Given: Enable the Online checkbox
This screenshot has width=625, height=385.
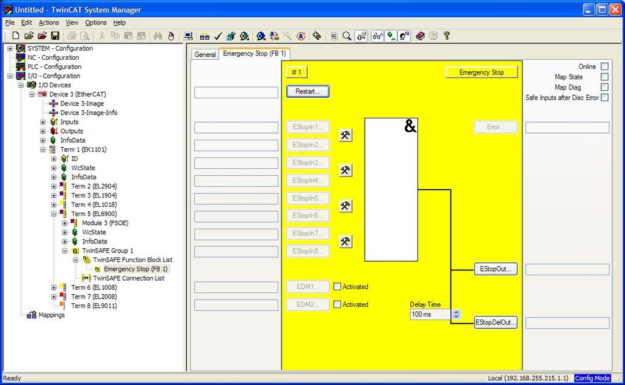Looking at the screenshot, I should [604, 67].
